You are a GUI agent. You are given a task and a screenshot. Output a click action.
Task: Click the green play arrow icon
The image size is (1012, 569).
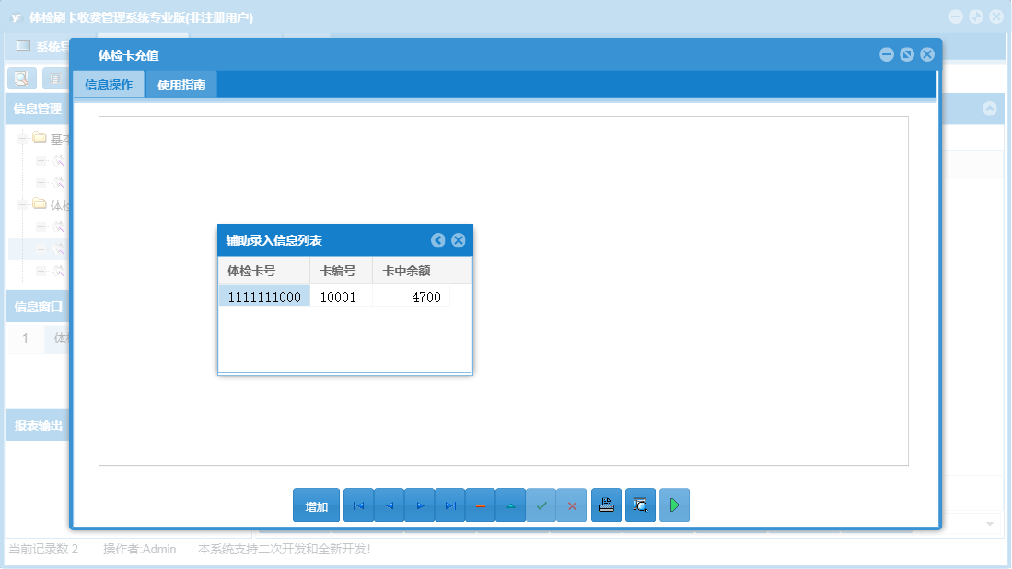tap(674, 505)
